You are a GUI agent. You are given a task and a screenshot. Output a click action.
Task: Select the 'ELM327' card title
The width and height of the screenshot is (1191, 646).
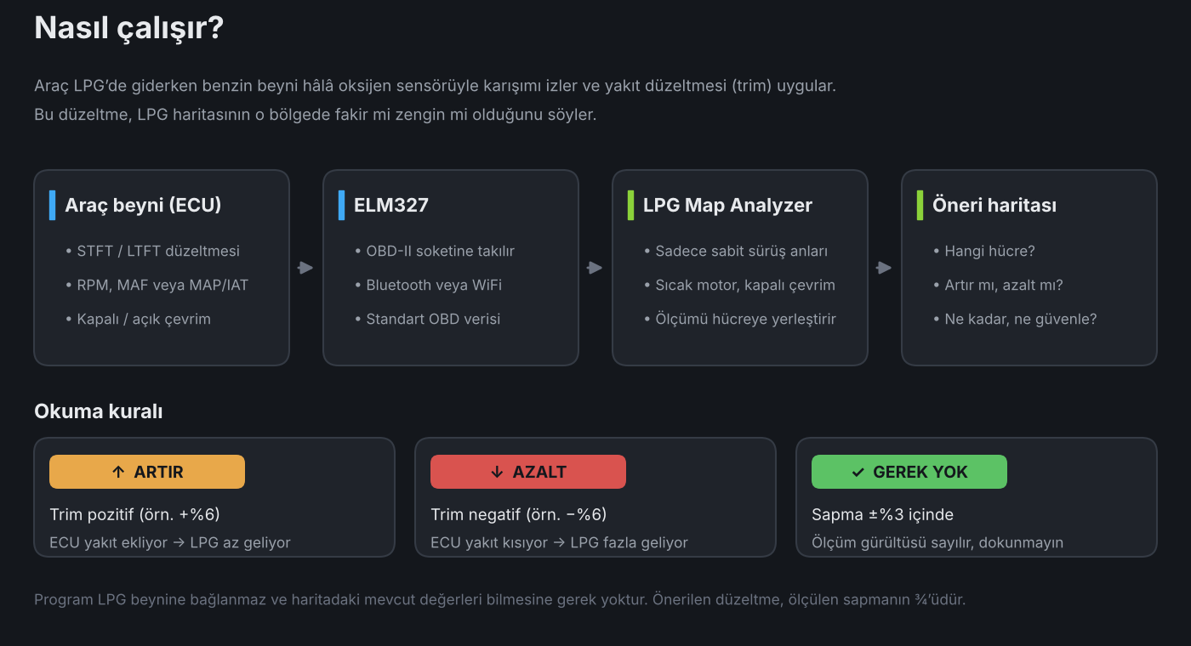tap(391, 205)
